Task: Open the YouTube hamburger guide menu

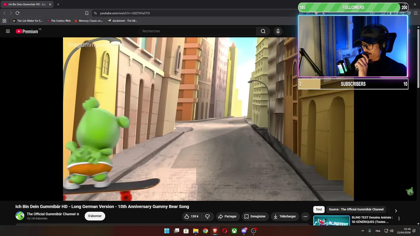Action: coord(8,31)
